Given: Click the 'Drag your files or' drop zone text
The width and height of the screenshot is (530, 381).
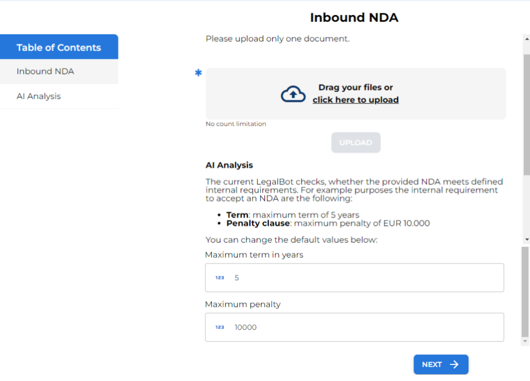Looking at the screenshot, I should click(356, 87).
